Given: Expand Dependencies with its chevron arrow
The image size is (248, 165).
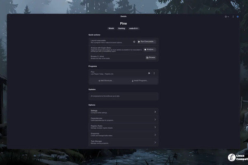Looking at the screenshot, I should click(155, 119).
